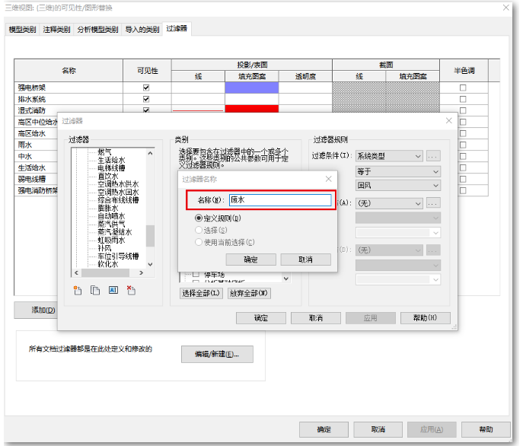Screen dimensions: 523x446
Task: Click the Duplicate filter icon
Action: tap(95, 291)
